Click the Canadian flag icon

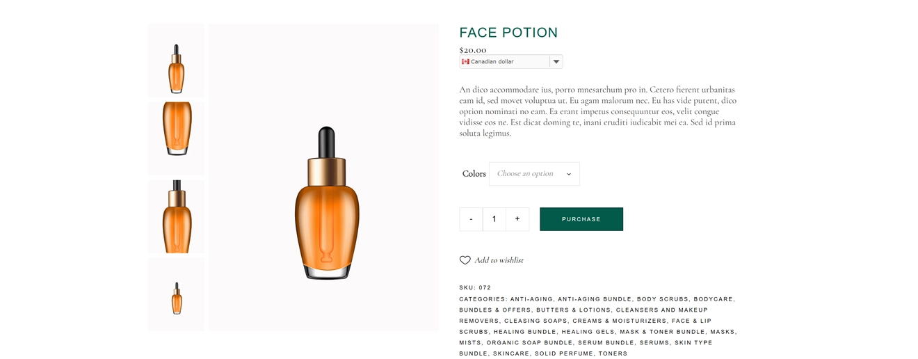coord(465,62)
